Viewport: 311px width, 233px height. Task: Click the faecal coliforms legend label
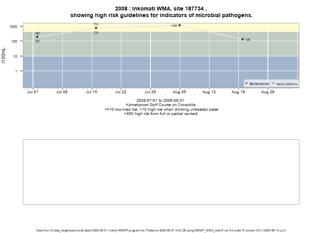click(x=287, y=84)
